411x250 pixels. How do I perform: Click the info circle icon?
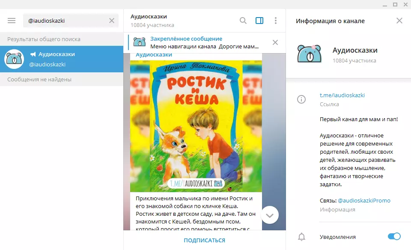(301, 99)
